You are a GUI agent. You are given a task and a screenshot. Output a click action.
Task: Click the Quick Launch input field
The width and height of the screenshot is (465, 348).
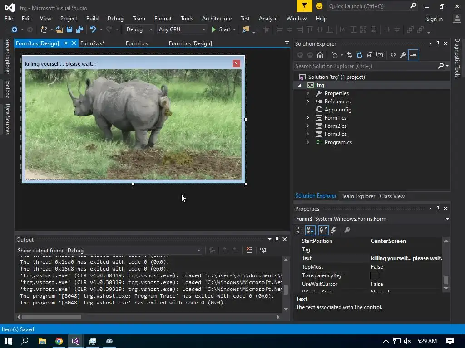(x=368, y=6)
